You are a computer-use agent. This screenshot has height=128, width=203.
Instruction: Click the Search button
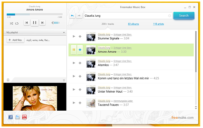(x=184, y=15)
